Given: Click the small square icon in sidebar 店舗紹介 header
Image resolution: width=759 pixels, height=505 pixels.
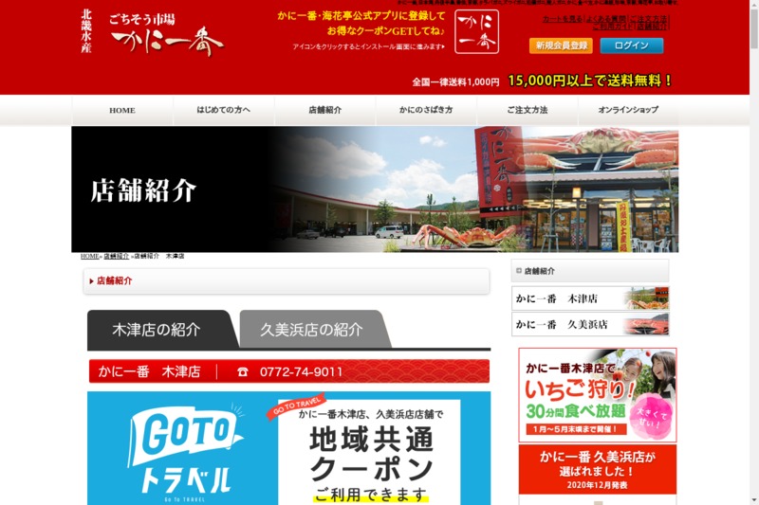Looking at the screenshot, I should (519, 271).
